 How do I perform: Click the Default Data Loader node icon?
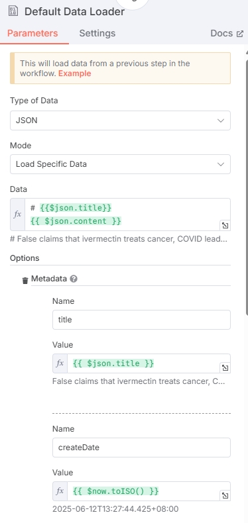pyautogui.click(x=13, y=11)
